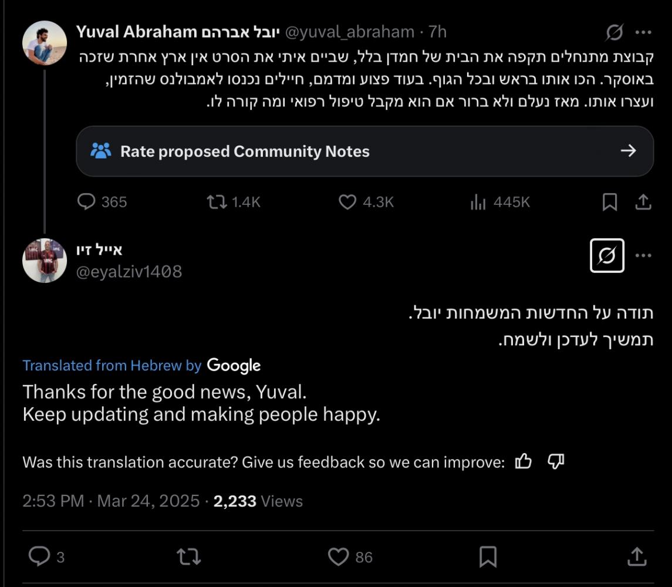Open the Eyal Ziv profile avatar
This screenshot has height=587, width=672.
coord(45,261)
